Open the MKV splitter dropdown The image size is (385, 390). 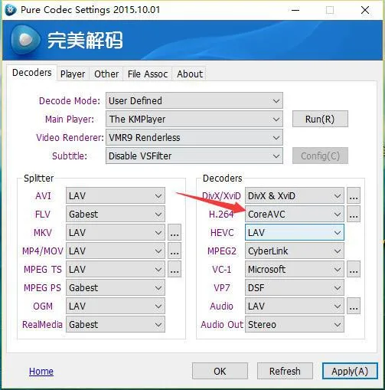pos(116,232)
